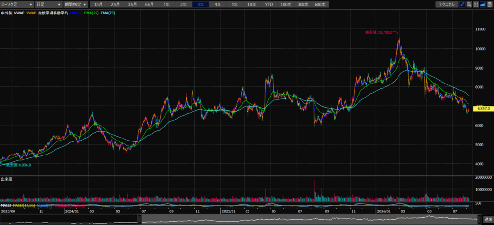Click the 20000000 volume axis label
Image resolution: width=494 pixels, height=225 pixels.
click(484, 177)
